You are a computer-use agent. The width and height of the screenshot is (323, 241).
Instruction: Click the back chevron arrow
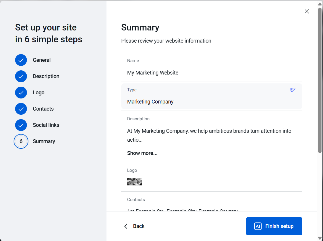(126, 226)
